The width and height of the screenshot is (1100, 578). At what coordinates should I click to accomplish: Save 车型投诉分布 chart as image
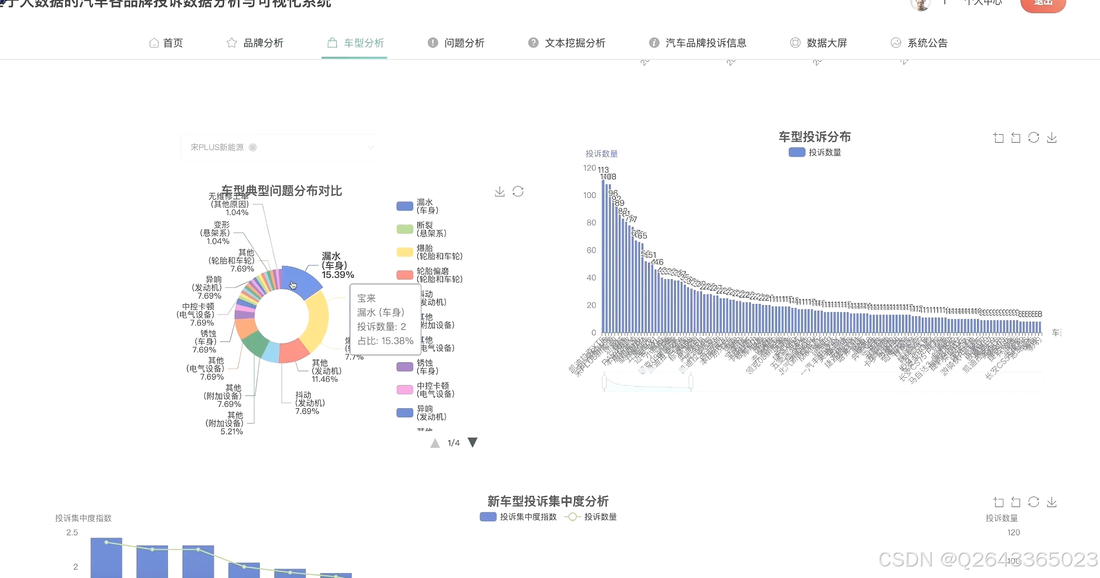tap(1052, 138)
